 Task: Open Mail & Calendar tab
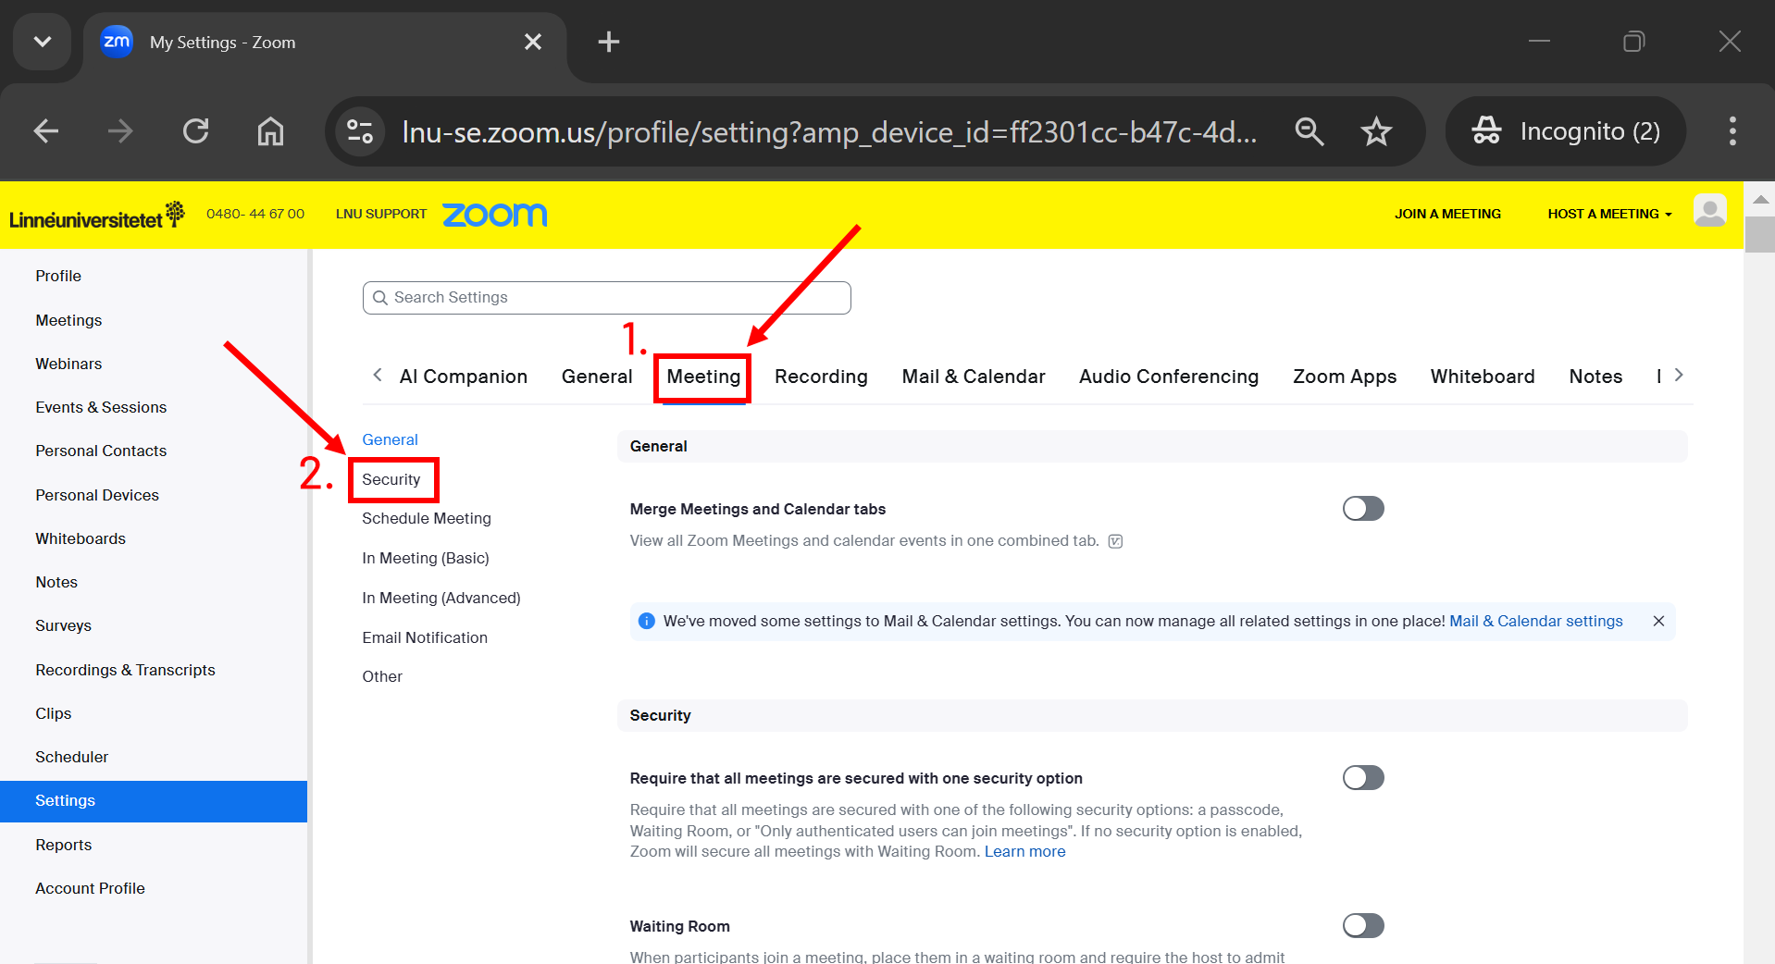(974, 377)
